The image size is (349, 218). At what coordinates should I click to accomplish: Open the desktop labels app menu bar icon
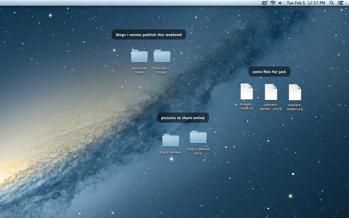[264, 3]
